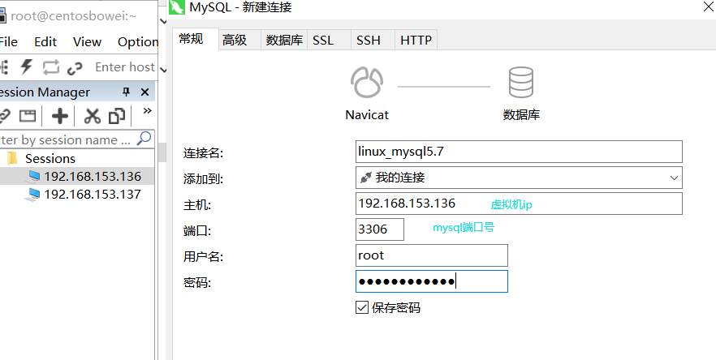This screenshot has height=360, width=716.
Task: Close the Session Manager panel
Action: click(144, 92)
